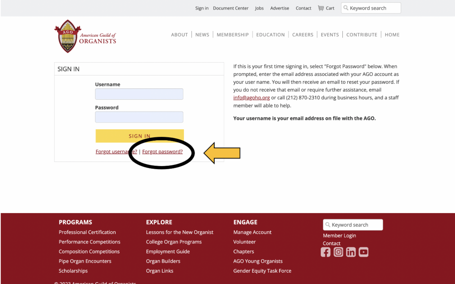
Task: Click Contact link in footer
Action: 332,243
